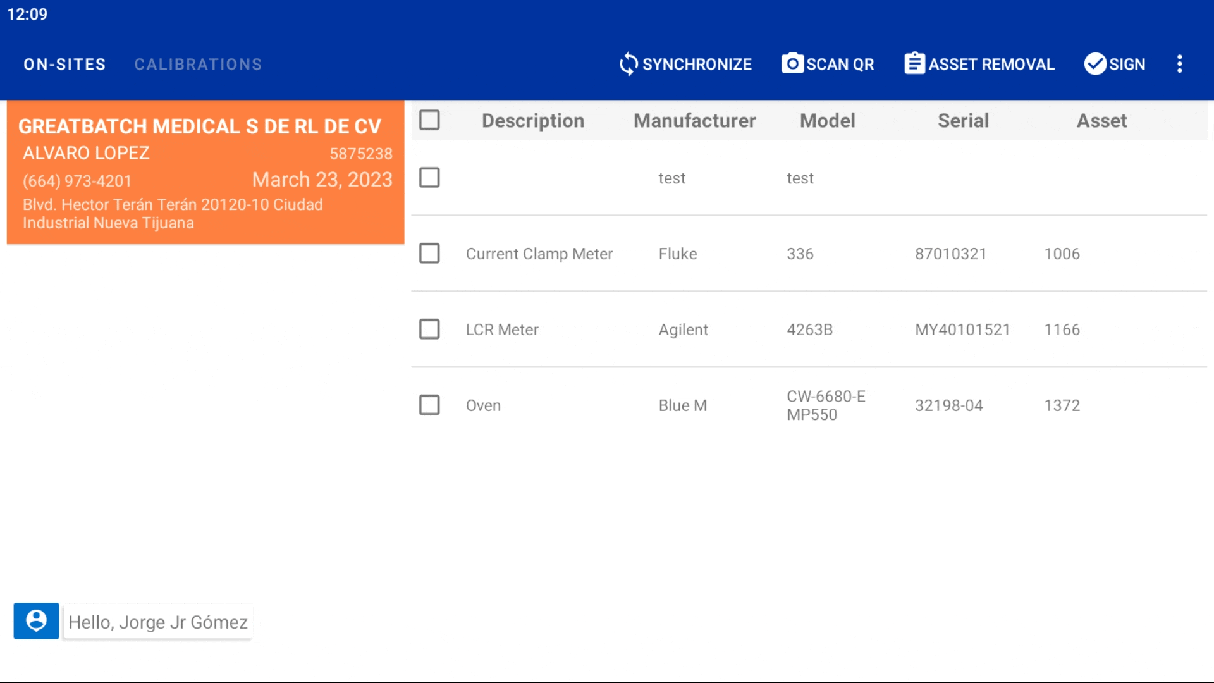Switch to the CALIBRATIONS tab
Image resolution: width=1214 pixels, height=683 pixels.
198,65
